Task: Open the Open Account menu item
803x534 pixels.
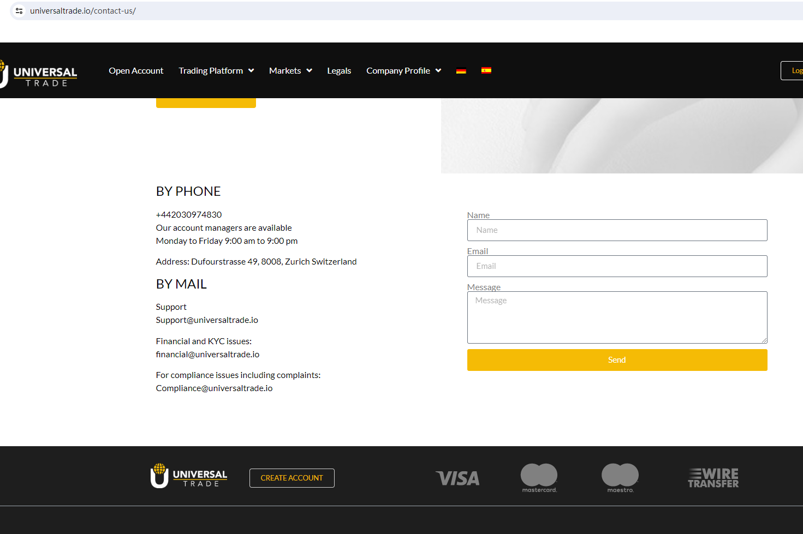Action: point(136,70)
